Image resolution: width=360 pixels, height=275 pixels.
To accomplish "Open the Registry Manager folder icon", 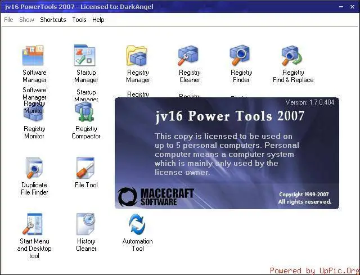I will point(137,55).
